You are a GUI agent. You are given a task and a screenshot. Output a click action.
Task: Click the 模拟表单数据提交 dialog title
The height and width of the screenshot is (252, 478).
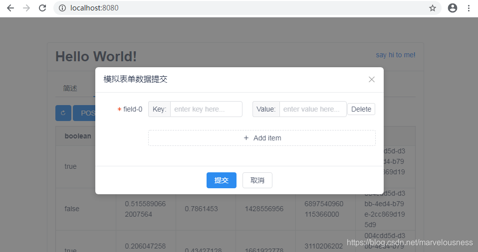point(135,80)
